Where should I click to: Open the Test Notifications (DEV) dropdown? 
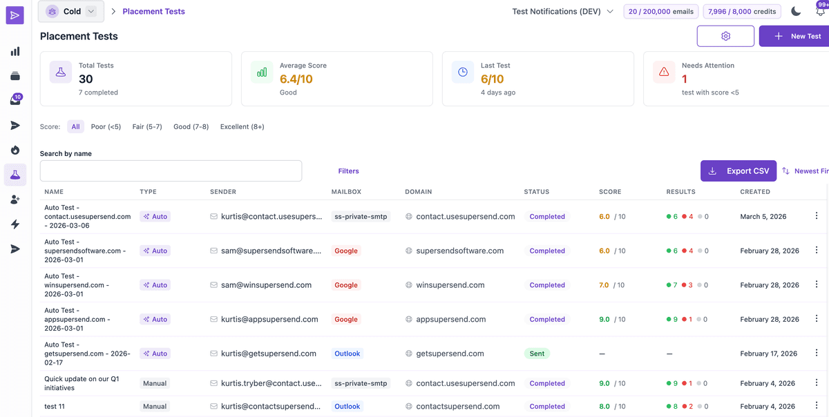point(561,11)
